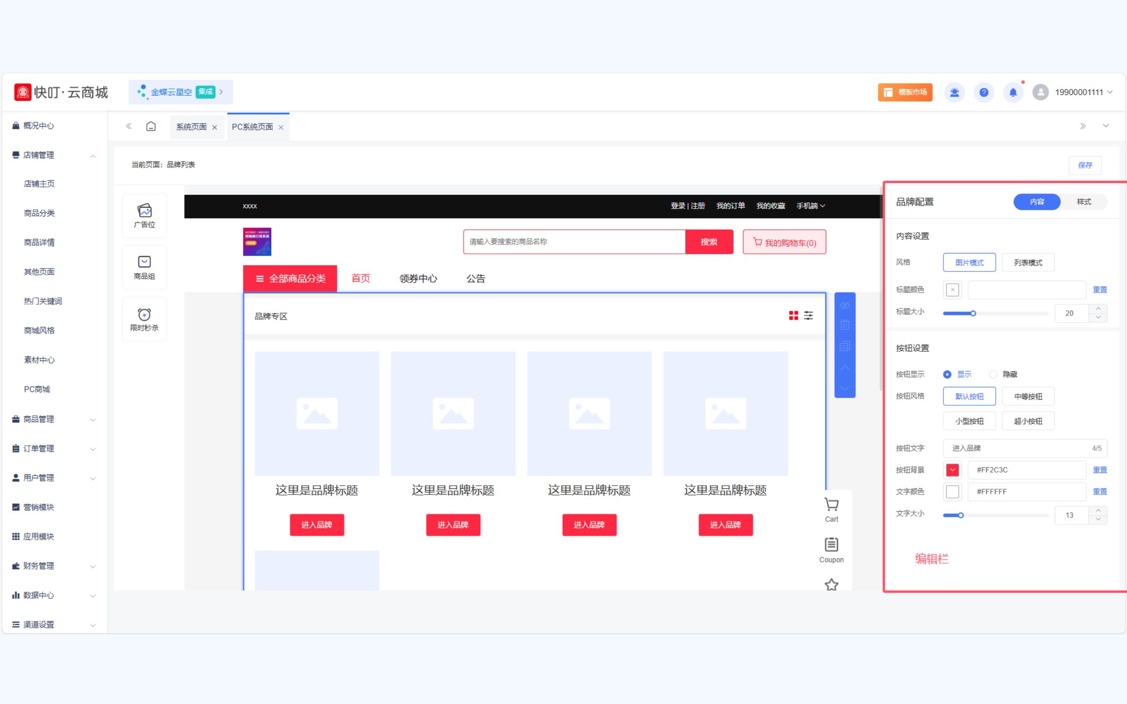Image resolution: width=1127 pixels, height=704 pixels.
Task: Select 列表模式 style
Action: [1028, 263]
